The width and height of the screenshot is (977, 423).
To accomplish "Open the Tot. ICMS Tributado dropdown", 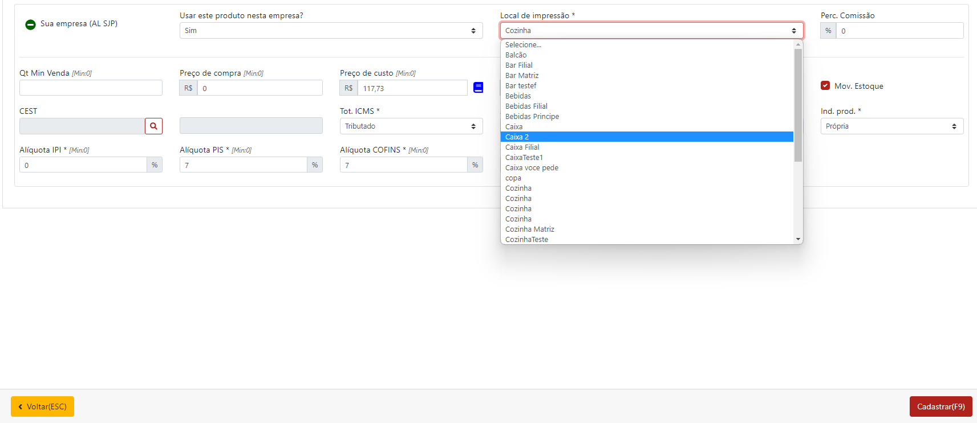I will (x=411, y=126).
